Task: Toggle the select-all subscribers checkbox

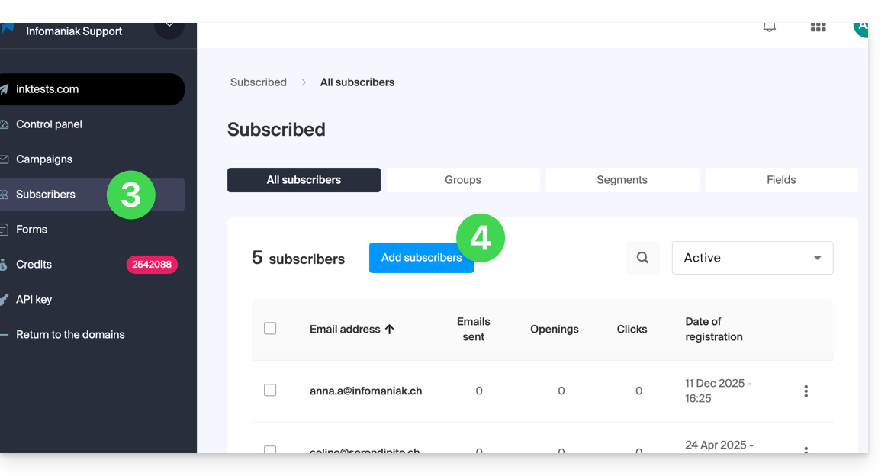Action: (270, 329)
